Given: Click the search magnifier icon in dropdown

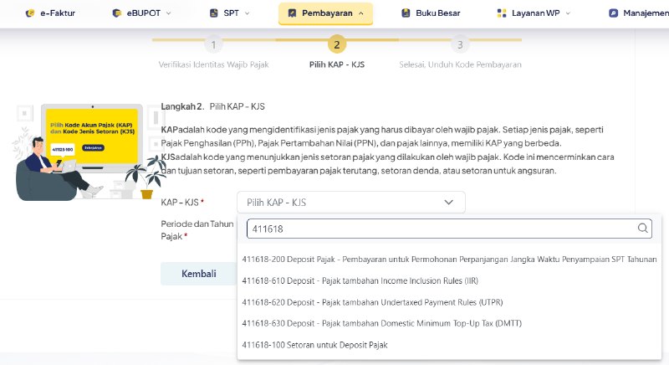Looking at the screenshot, I should point(642,228).
